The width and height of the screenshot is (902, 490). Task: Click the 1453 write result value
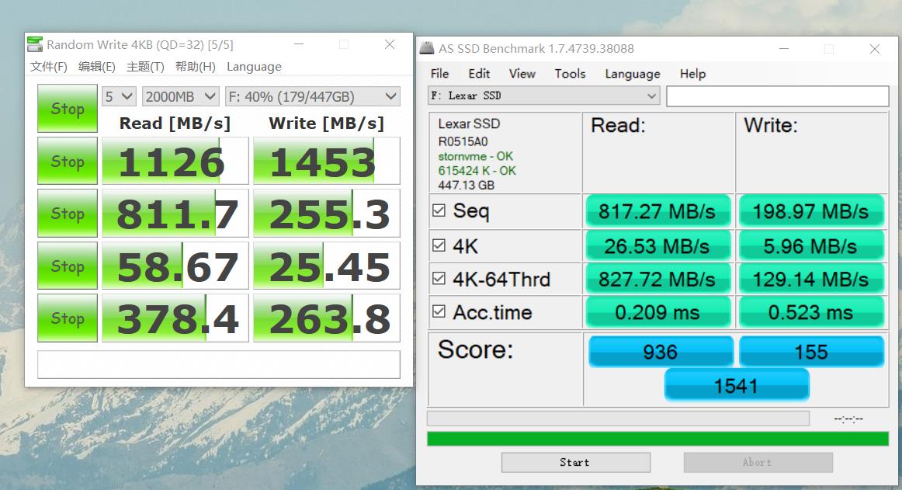pyautogui.click(x=326, y=161)
